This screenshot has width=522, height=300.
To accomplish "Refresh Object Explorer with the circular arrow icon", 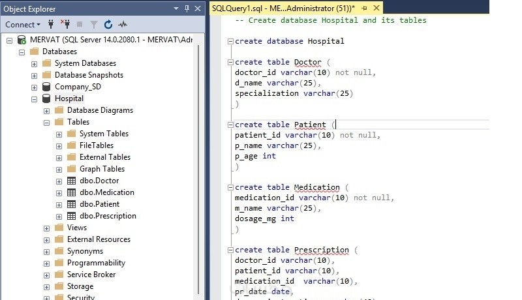I will click(x=108, y=25).
